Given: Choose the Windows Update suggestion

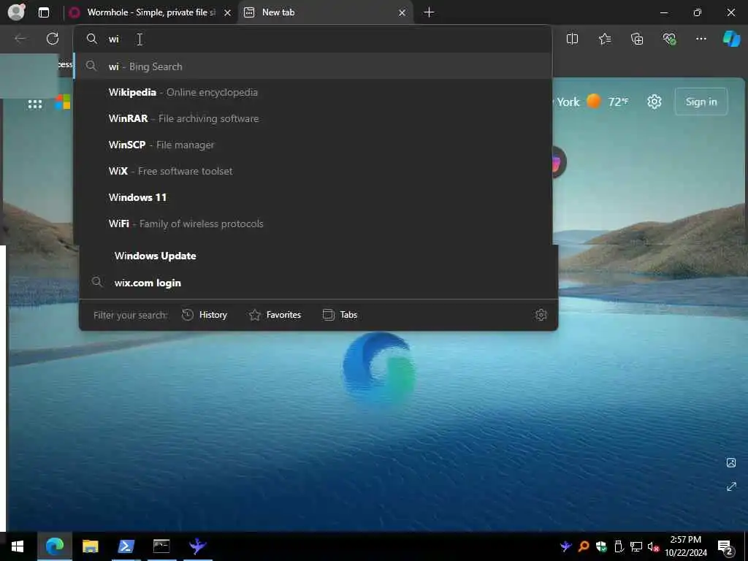Looking at the screenshot, I should 318,256.
